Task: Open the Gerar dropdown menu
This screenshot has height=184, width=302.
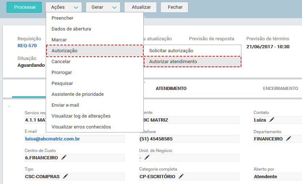Action: (103, 7)
